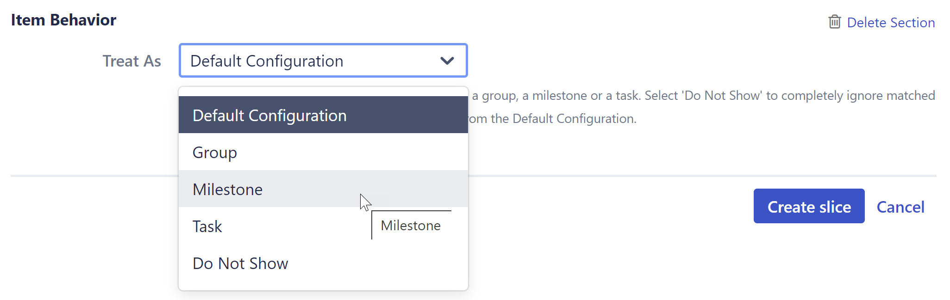Click the chevron arrow in Treat As field
950x300 pixels.
447,61
